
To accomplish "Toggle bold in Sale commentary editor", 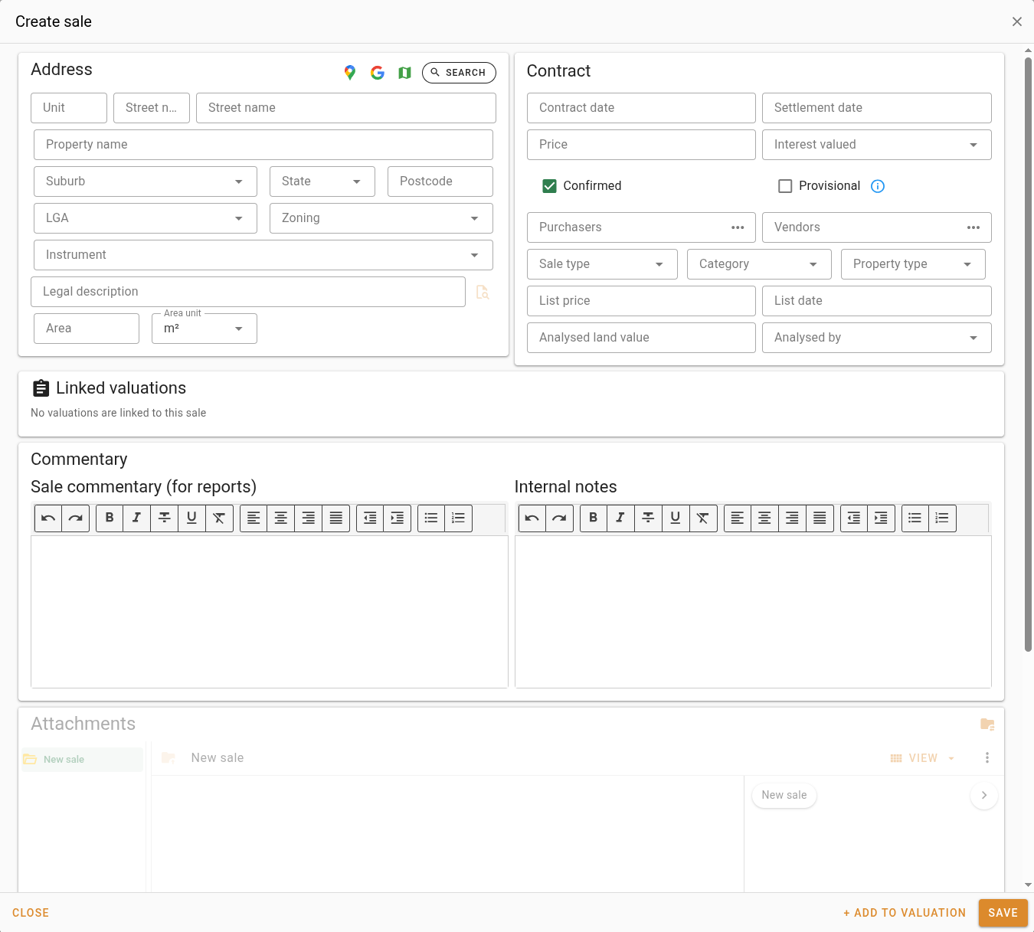I will [110, 518].
